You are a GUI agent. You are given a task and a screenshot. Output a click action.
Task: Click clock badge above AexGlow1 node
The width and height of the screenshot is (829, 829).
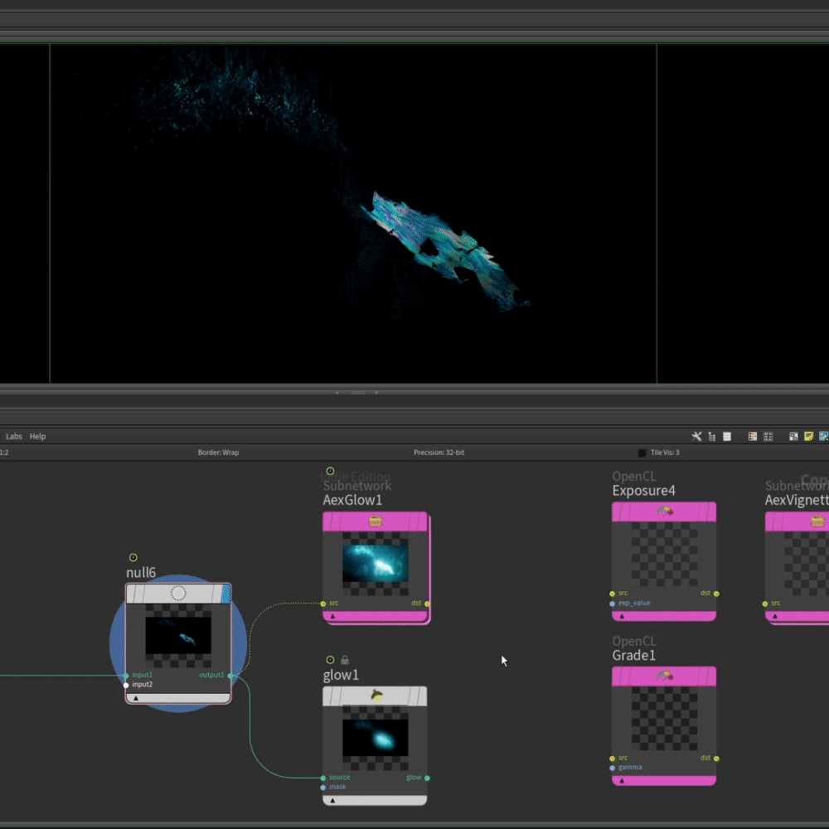pyautogui.click(x=330, y=471)
